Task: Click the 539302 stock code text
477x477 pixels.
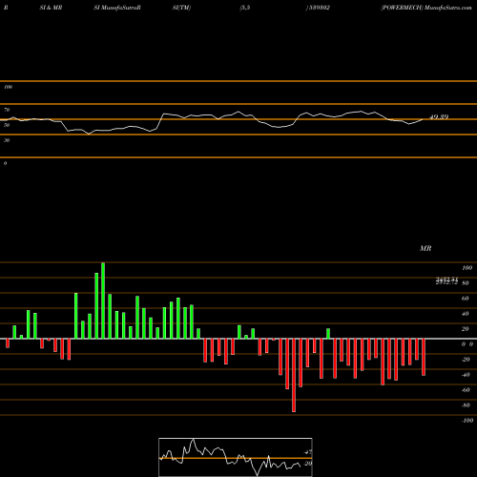Action: [320, 8]
